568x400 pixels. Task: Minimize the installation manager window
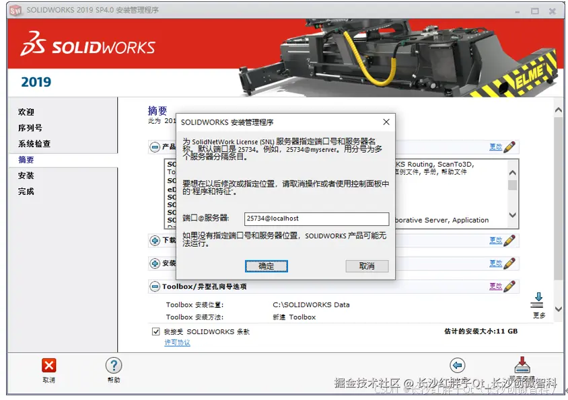pos(518,11)
